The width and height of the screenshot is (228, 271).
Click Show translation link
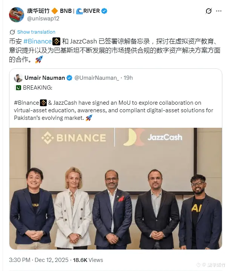36,32
